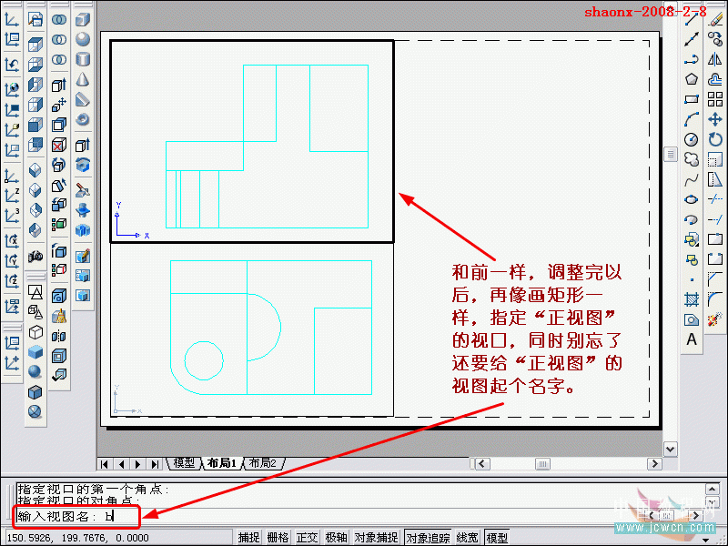The width and height of the screenshot is (728, 546).
Task: Click the horizontal scrollbar left arrow
Action: [x=482, y=464]
